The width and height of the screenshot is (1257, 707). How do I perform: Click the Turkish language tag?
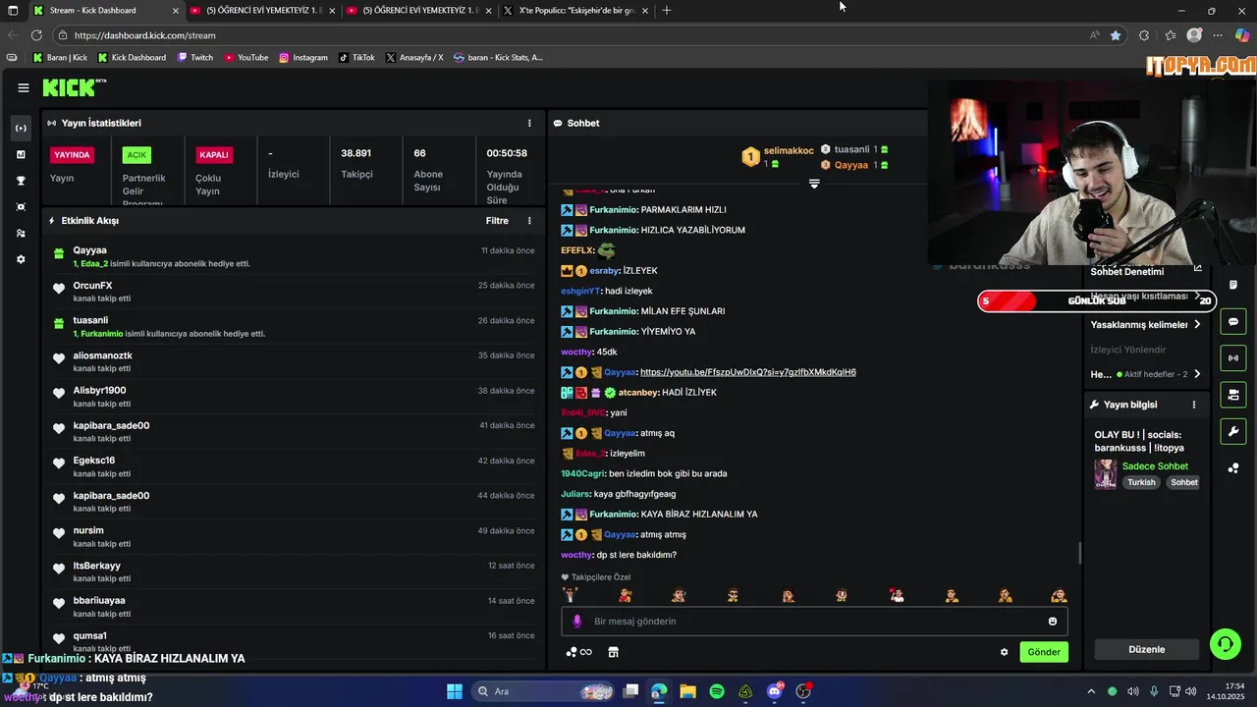[x=1141, y=482]
